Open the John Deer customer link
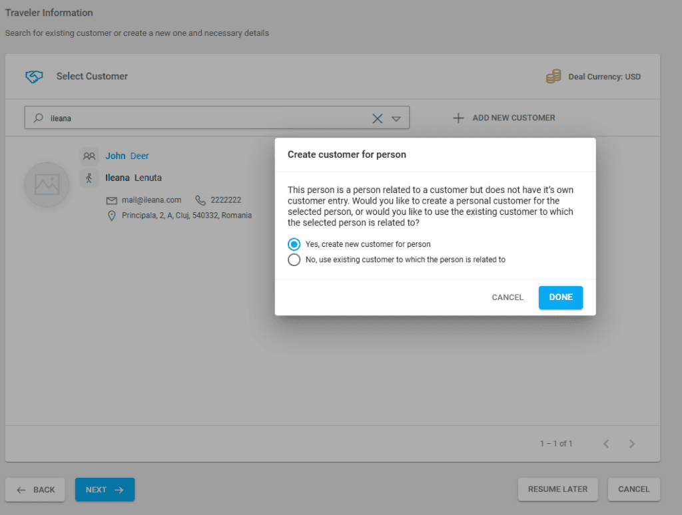 127,156
